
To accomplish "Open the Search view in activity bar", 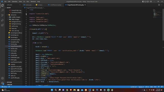I will click(x=2, y=10).
